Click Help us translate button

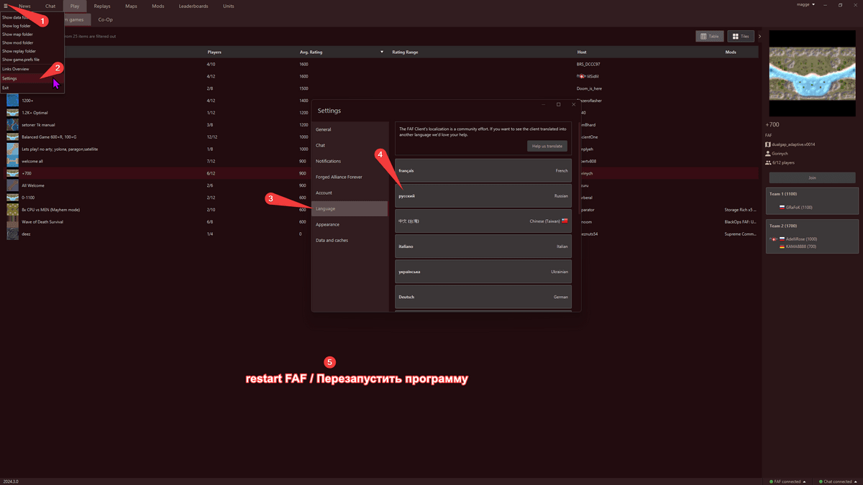(x=547, y=146)
